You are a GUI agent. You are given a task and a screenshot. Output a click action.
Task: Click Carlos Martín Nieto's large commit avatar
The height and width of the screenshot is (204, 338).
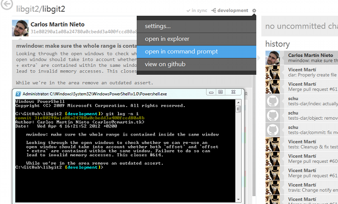tap(20, 28)
